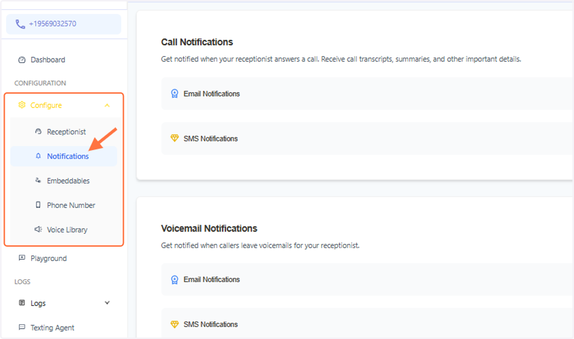
Task: Click the Receptionist headset icon
Action: [x=38, y=131]
